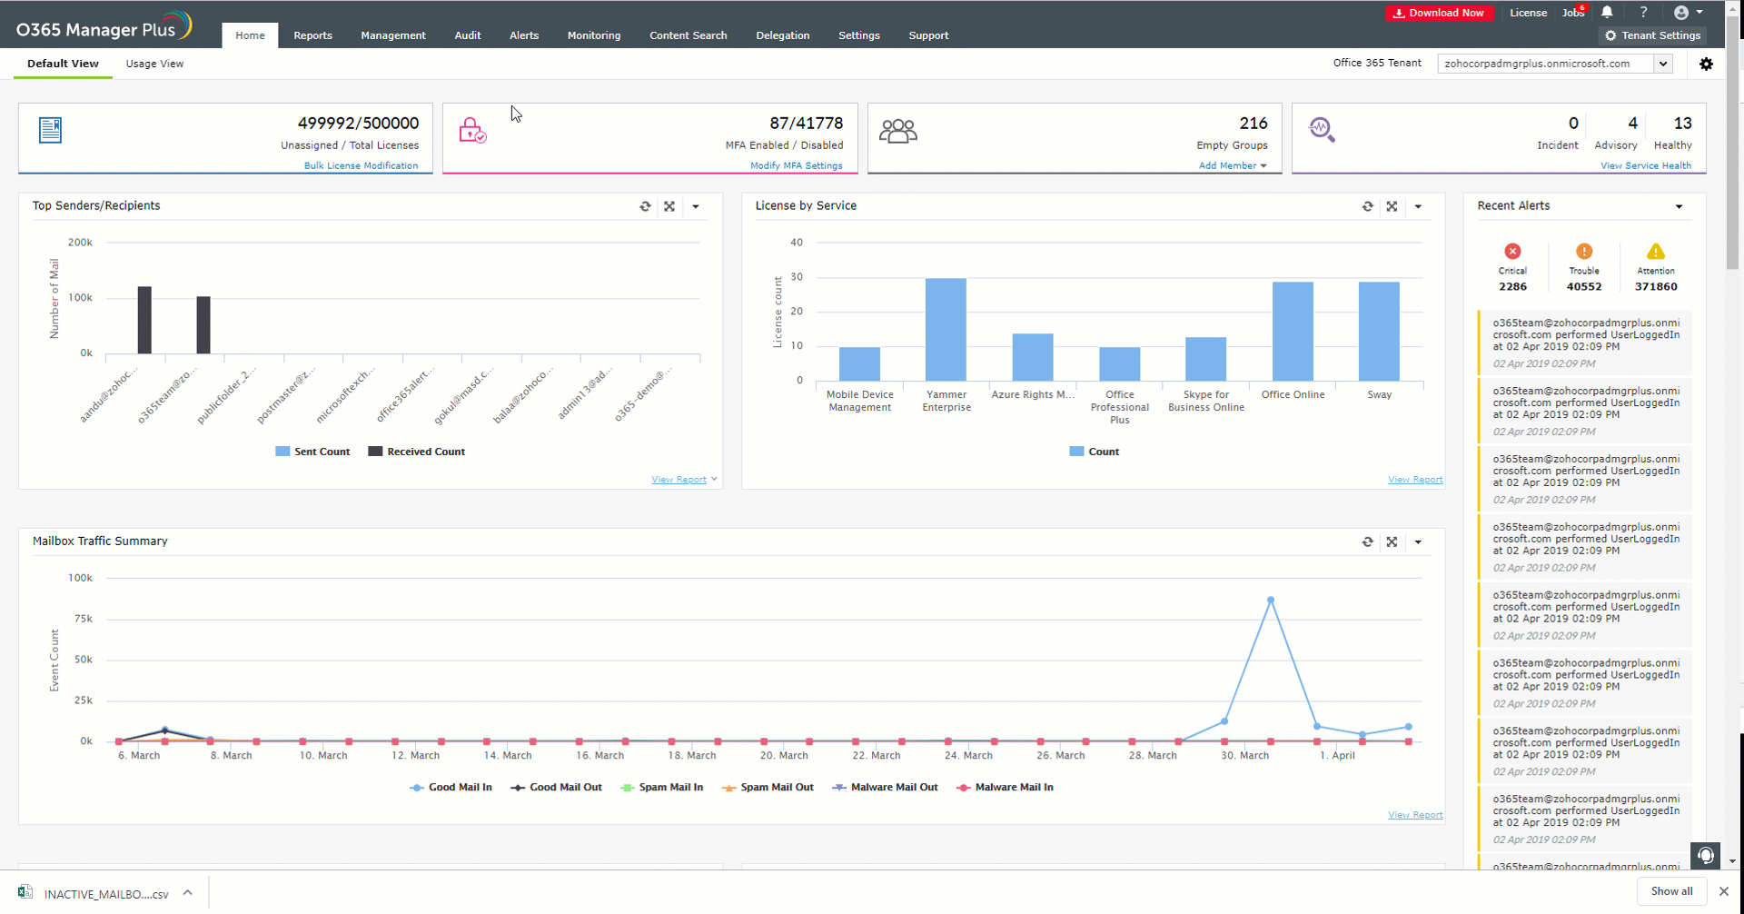Switch to Usage View
This screenshot has width=1744, height=914.
pyautogui.click(x=154, y=64)
